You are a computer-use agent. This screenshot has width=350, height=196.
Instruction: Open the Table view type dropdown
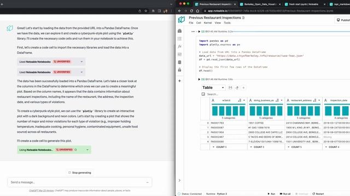pos(213,88)
